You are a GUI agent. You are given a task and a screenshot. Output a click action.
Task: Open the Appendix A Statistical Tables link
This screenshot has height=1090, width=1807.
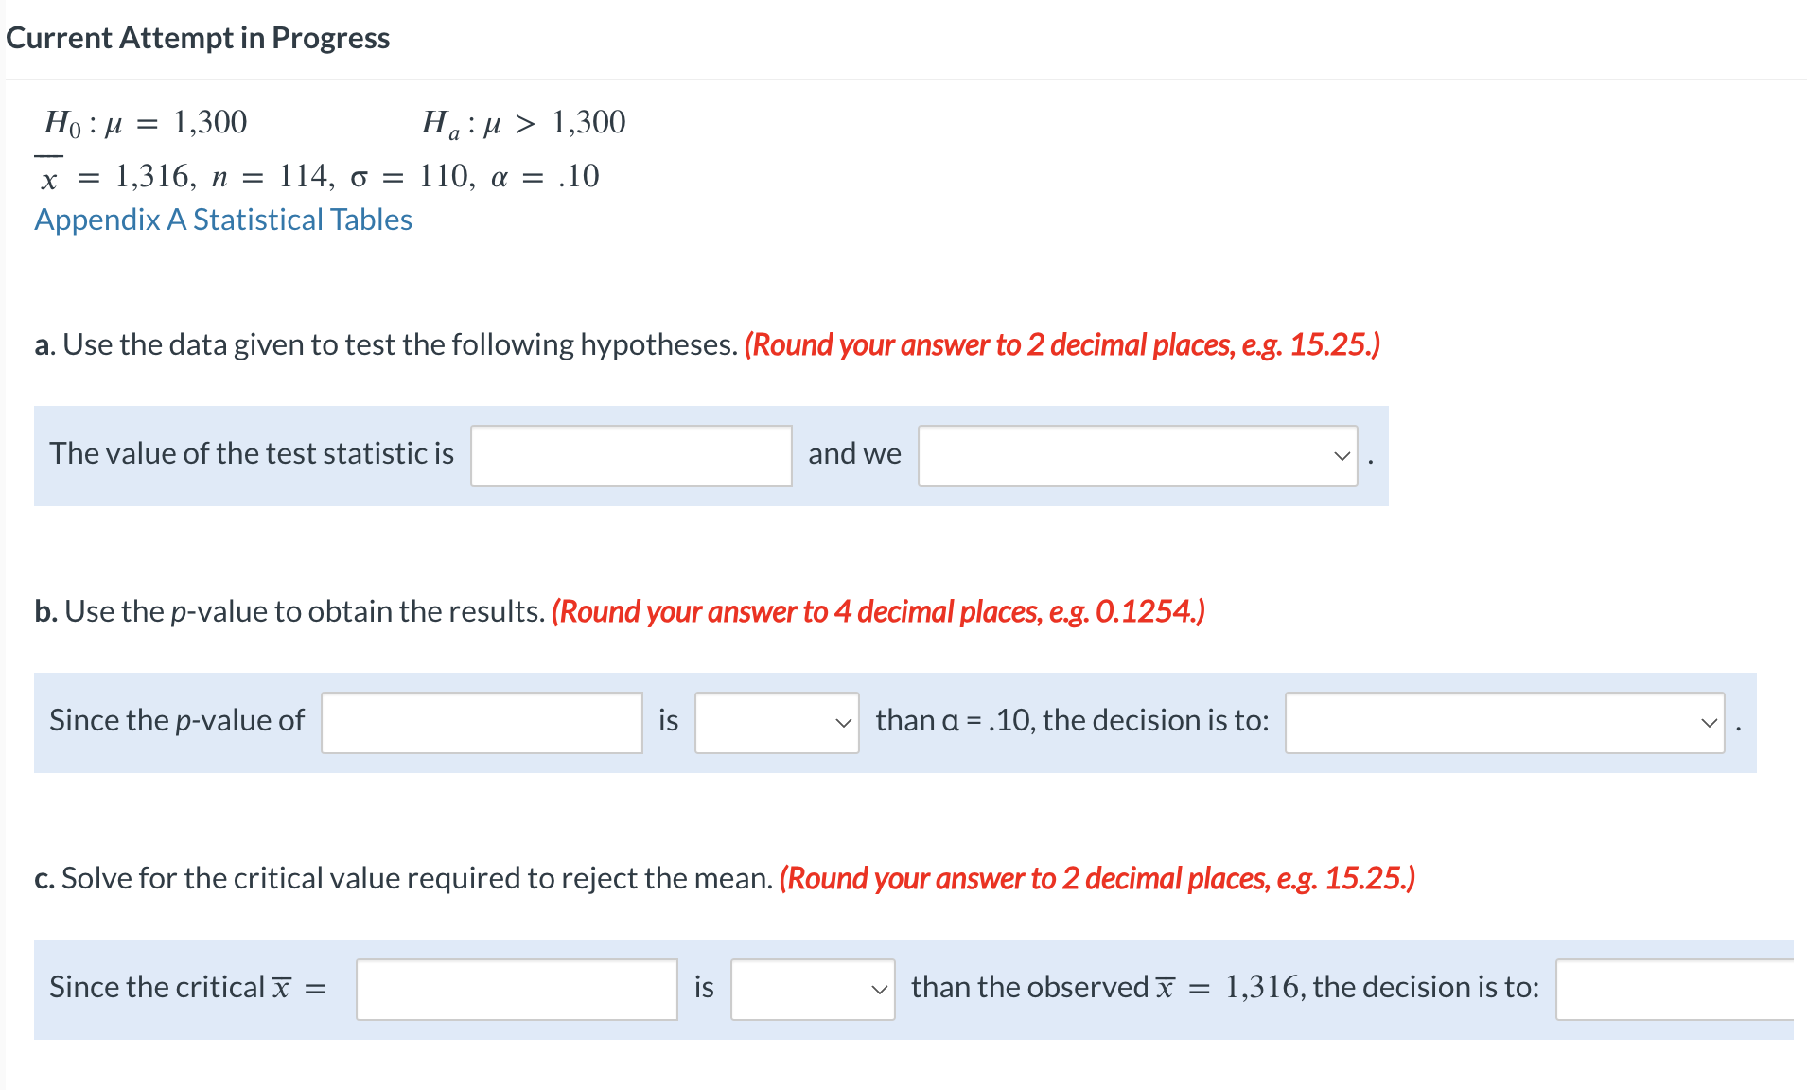[x=222, y=219]
